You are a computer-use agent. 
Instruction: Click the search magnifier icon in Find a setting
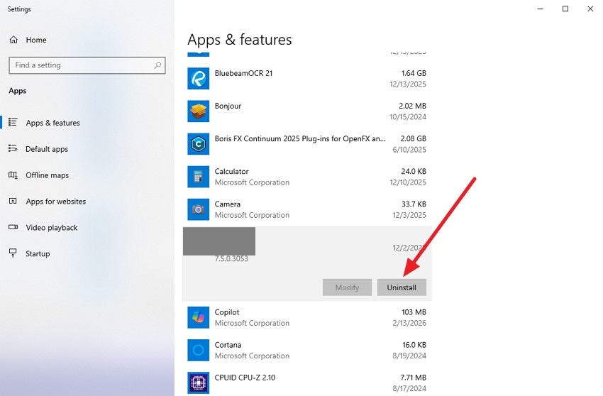[157, 65]
